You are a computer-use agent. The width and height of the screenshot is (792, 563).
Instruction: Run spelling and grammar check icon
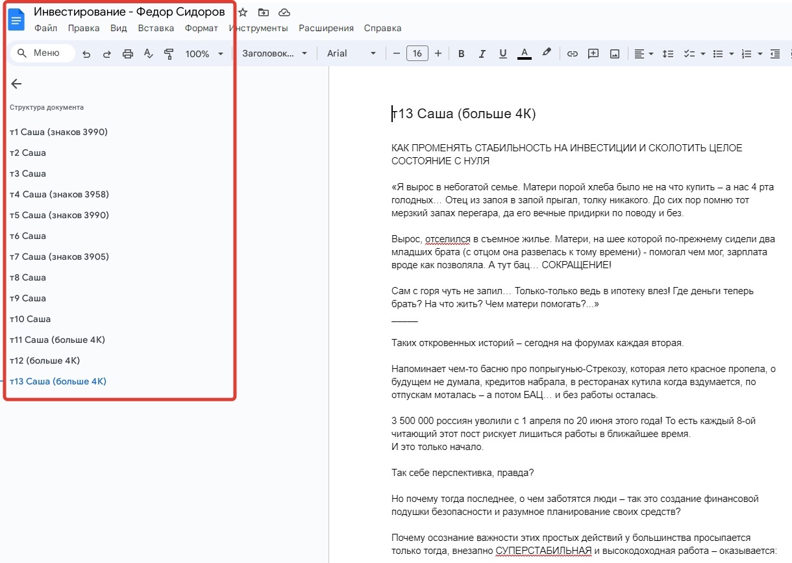148,54
